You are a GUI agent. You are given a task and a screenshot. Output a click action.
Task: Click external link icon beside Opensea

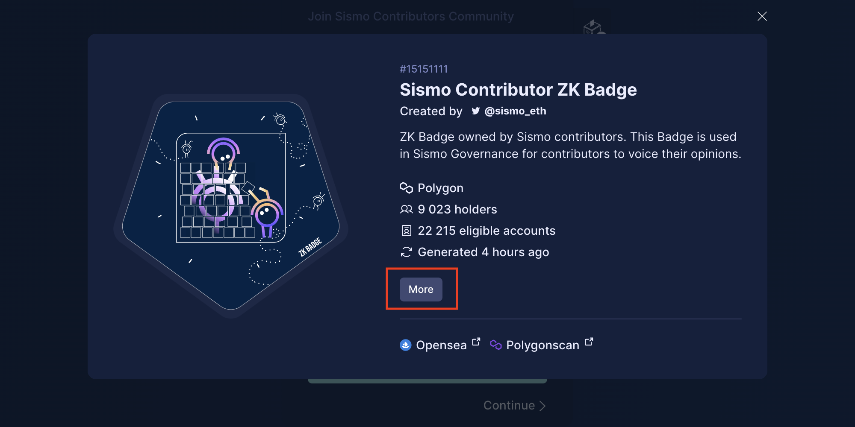click(x=476, y=342)
